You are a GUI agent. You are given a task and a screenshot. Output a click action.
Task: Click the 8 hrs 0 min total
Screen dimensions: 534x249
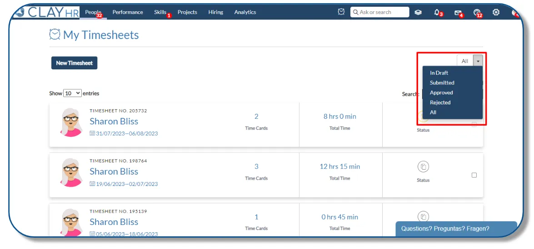340,117
